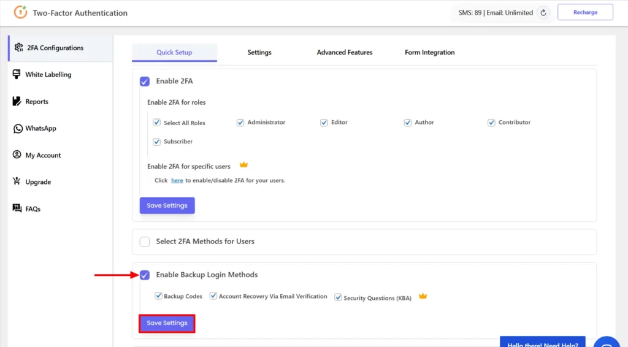Open 2FA Configurations from sidebar
The image size is (628, 347).
[55, 48]
